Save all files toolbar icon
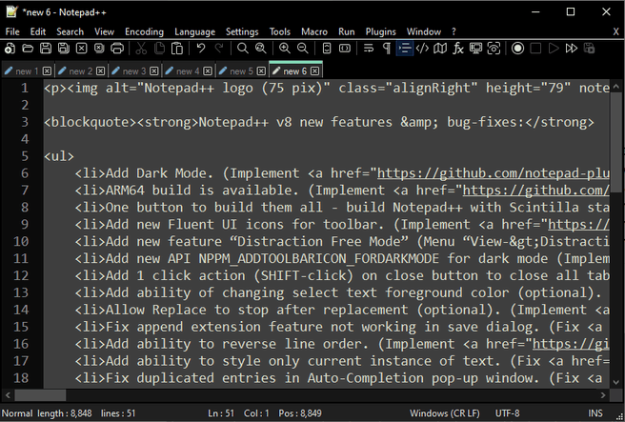Viewport: 625px width, 422px height. point(64,49)
